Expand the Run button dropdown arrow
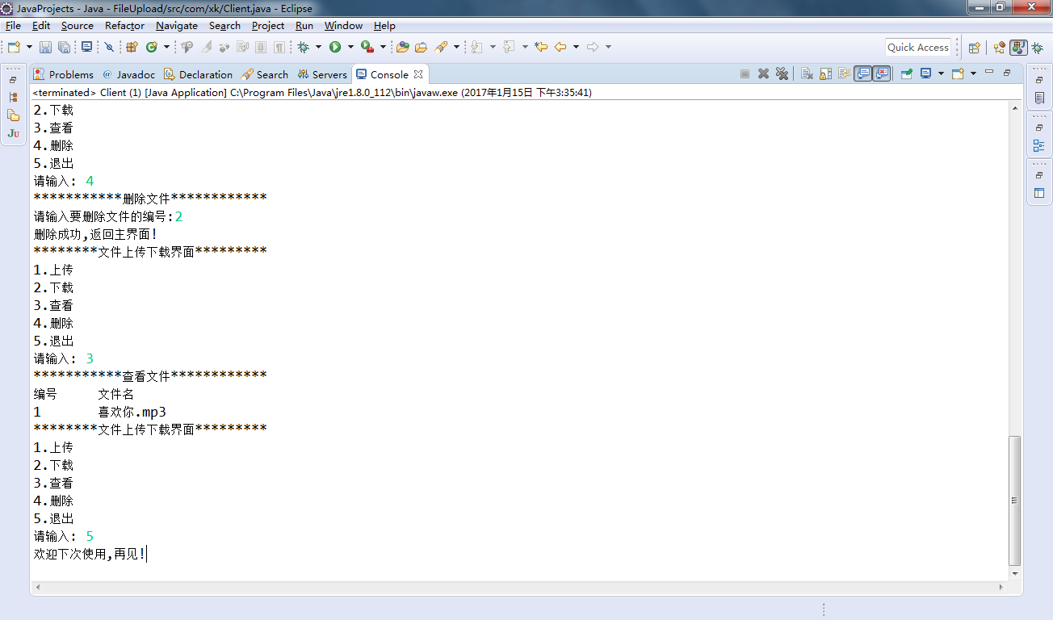The height and width of the screenshot is (620, 1053). [x=350, y=47]
